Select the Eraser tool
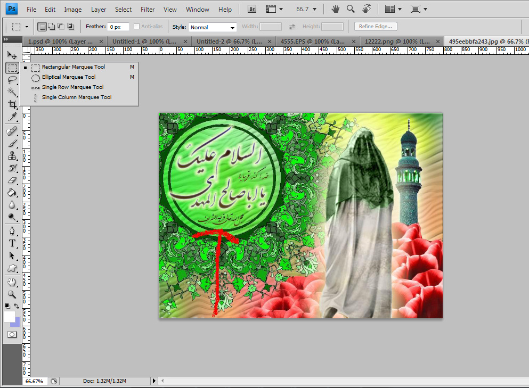The height and width of the screenshot is (388, 529). coord(12,180)
